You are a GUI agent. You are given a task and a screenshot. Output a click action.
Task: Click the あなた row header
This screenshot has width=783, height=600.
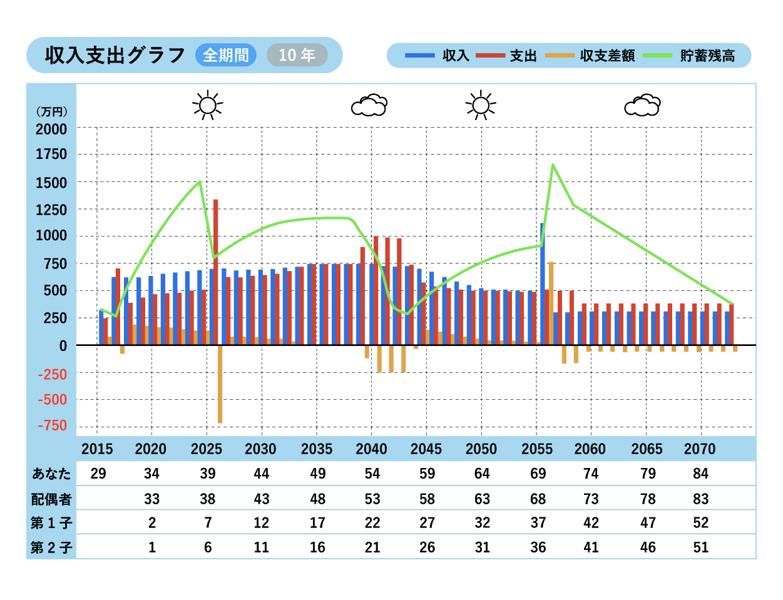click(x=51, y=474)
